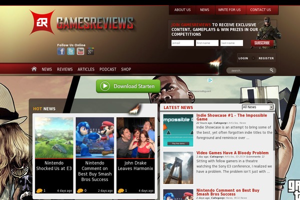
Task: Focus the email input field
Action: [x=182, y=43]
